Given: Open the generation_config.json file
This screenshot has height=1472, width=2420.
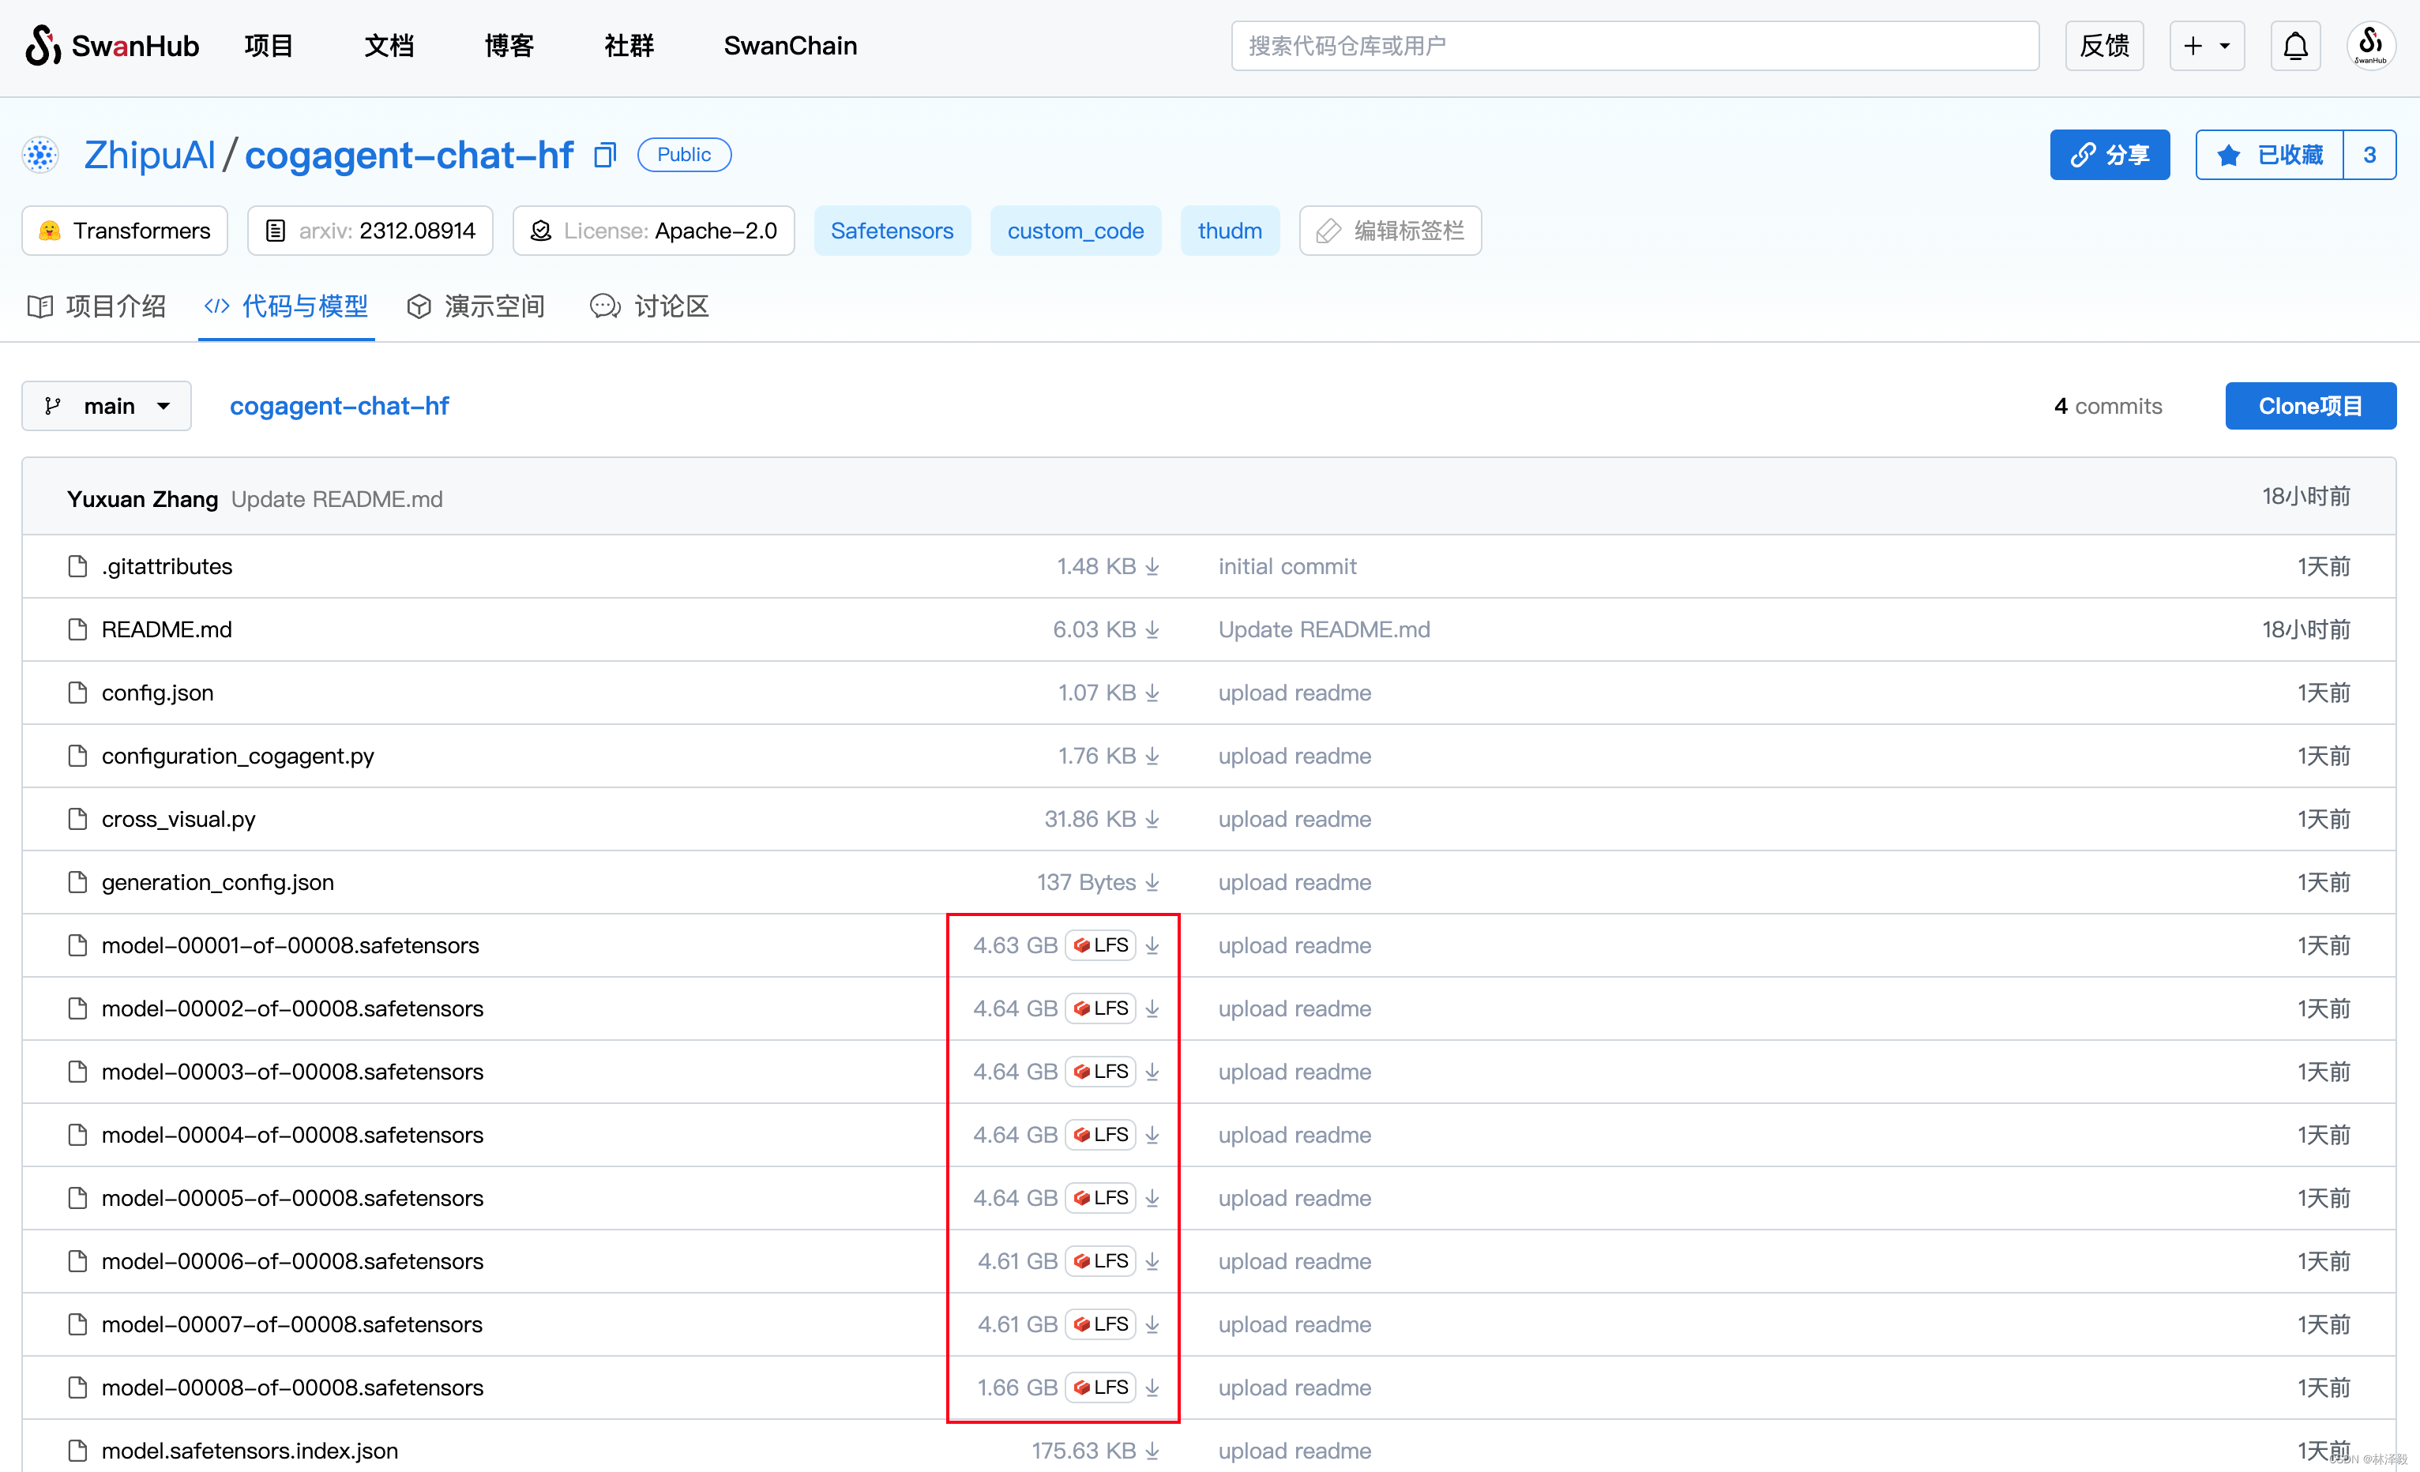Looking at the screenshot, I should click(x=218, y=882).
